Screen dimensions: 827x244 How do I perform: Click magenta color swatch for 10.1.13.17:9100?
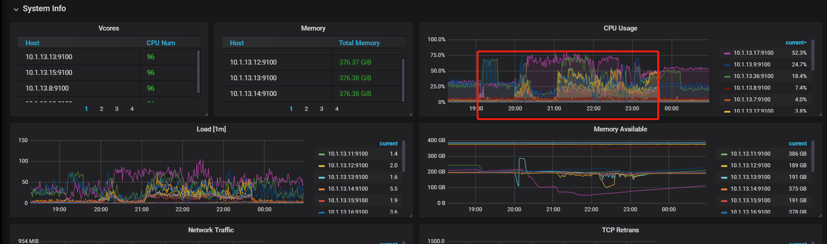click(727, 53)
